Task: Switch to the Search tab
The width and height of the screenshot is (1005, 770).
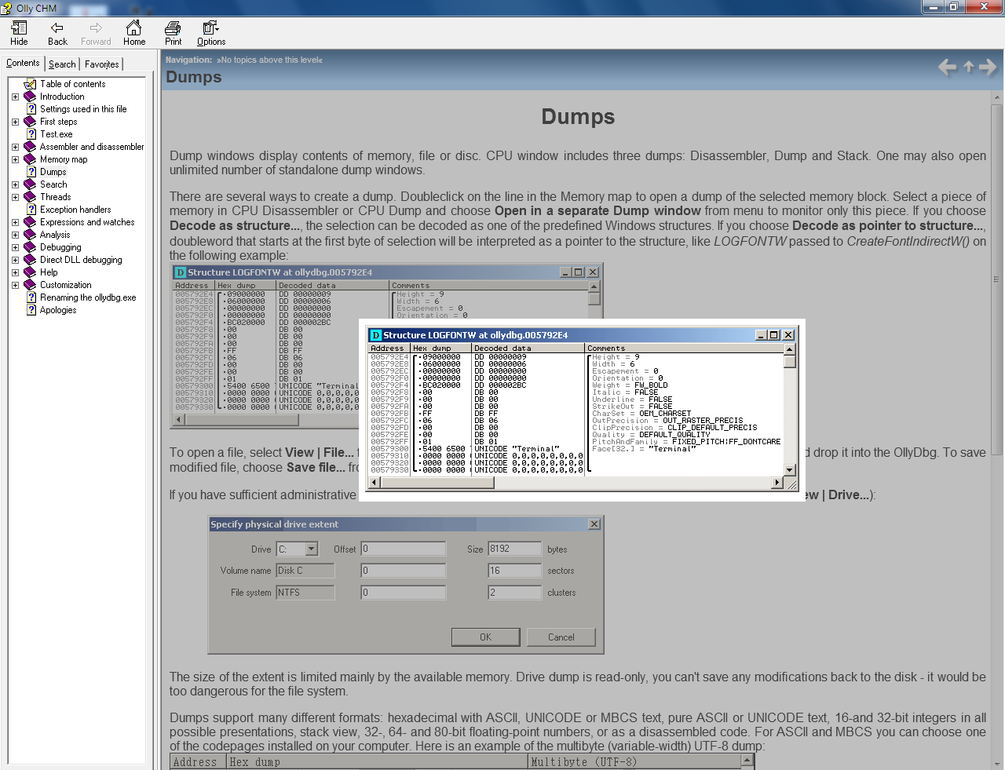Action: pyautogui.click(x=62, y=64)
